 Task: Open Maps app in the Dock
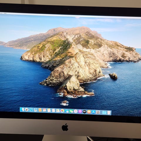click(58, 111)
